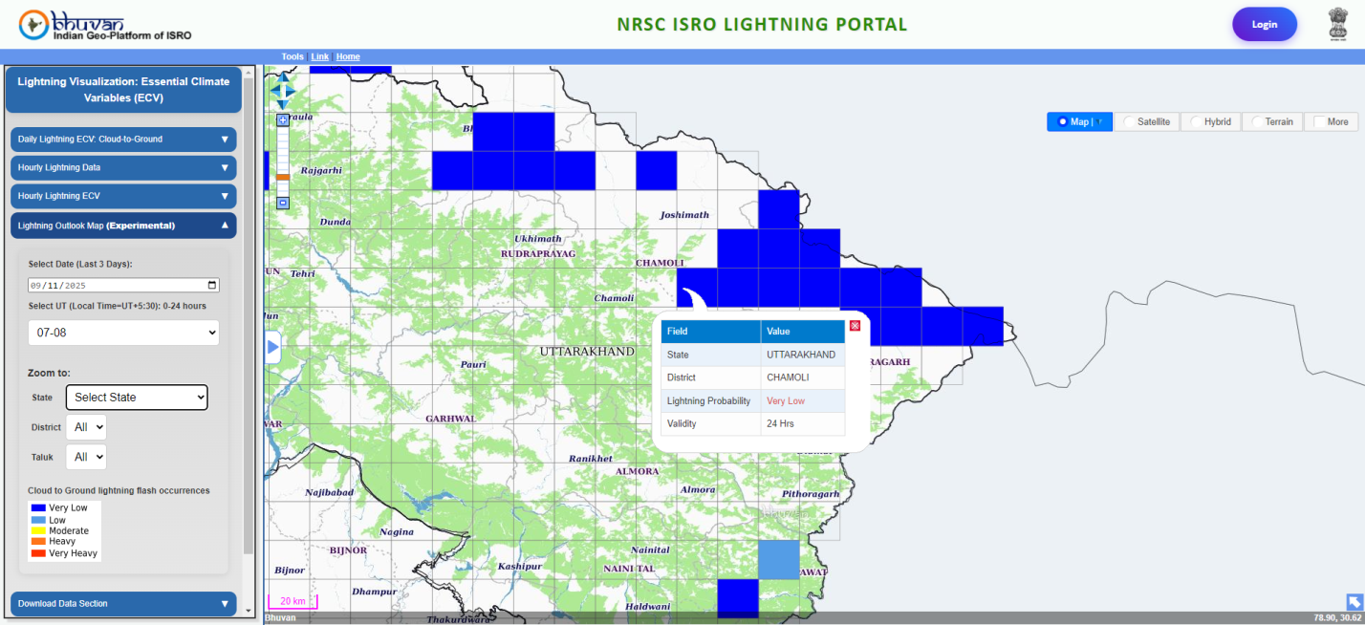This screenshot has width=1365, height=625.
Task: Click the Najibabad map label
Action: [x=329, y=492]
